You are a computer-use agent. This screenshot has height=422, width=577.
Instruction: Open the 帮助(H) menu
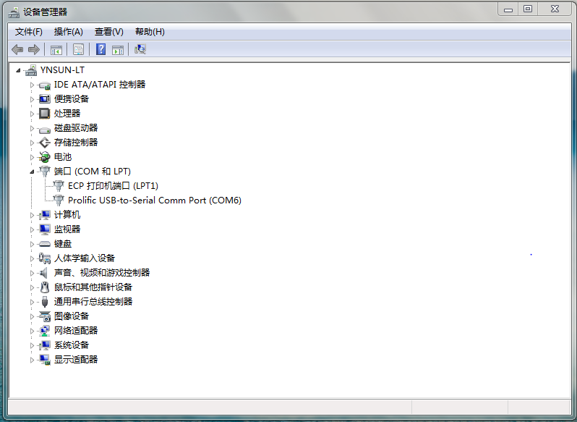click(x=150, y=32)
